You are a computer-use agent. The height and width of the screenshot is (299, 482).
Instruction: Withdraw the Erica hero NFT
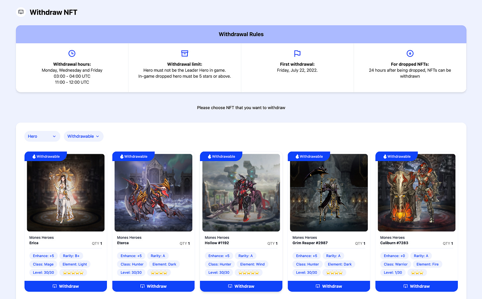pyautogui.click(x=66, y=286)
